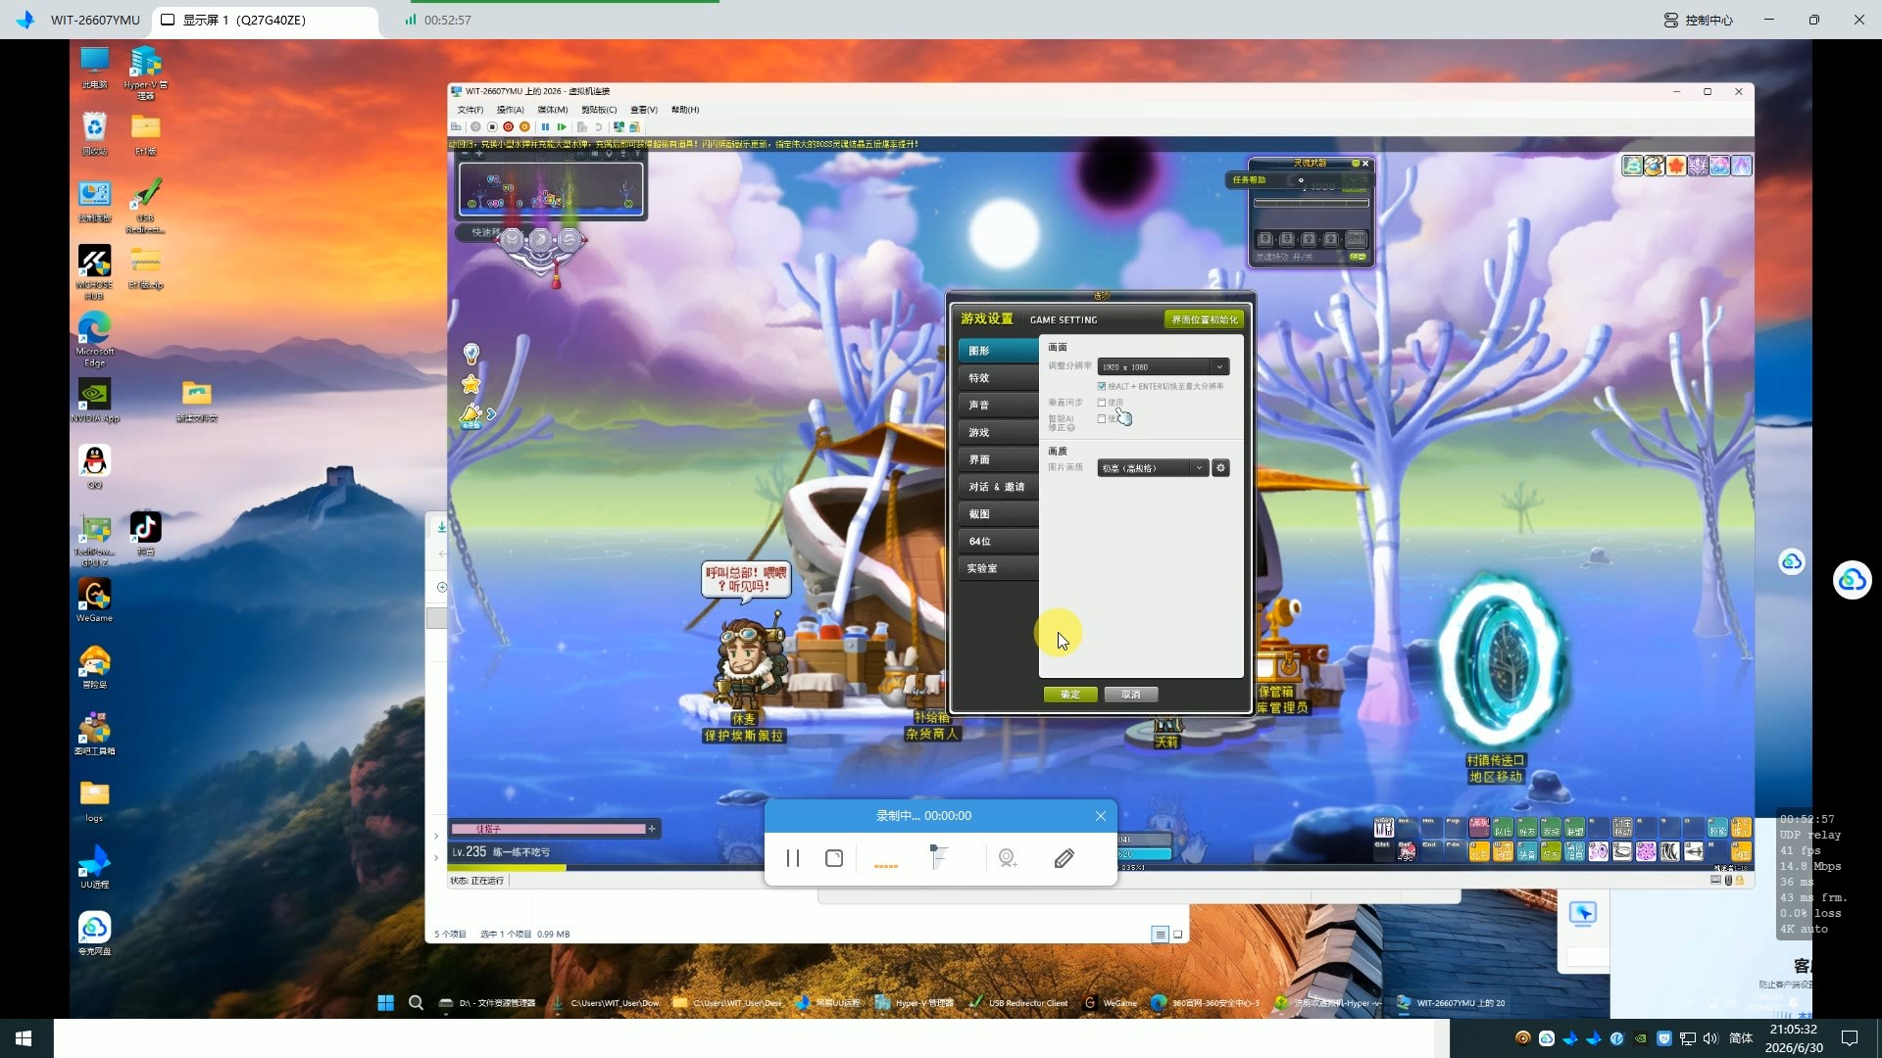Open the NVIDIA App desktop icon
The height and width of the screenshot is (1058, 1882).
coord(94,400)
